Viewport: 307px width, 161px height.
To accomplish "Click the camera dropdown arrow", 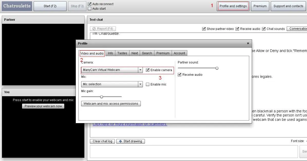I will point(140,70).
